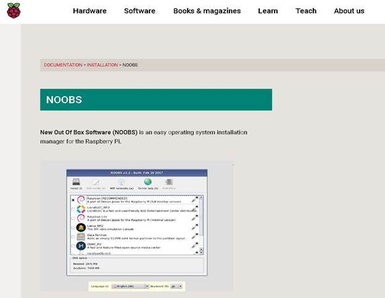Open the Teach menu
This screenshot has height=298, width=385.
point(306,11)
